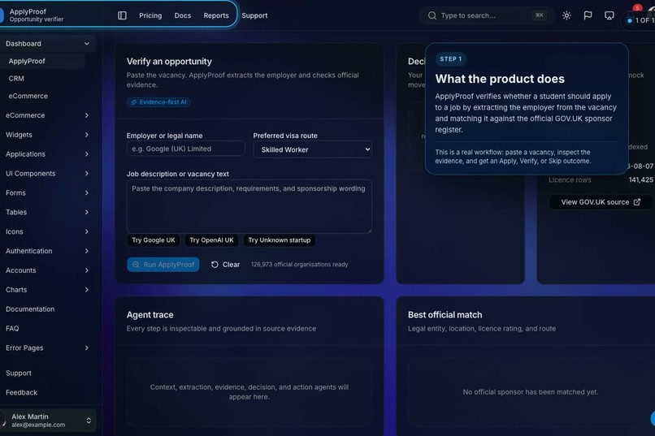655x436 pixels.
Task: Open the Support item in top navigation
Action: pyautogui.click(x=254, y=15)
